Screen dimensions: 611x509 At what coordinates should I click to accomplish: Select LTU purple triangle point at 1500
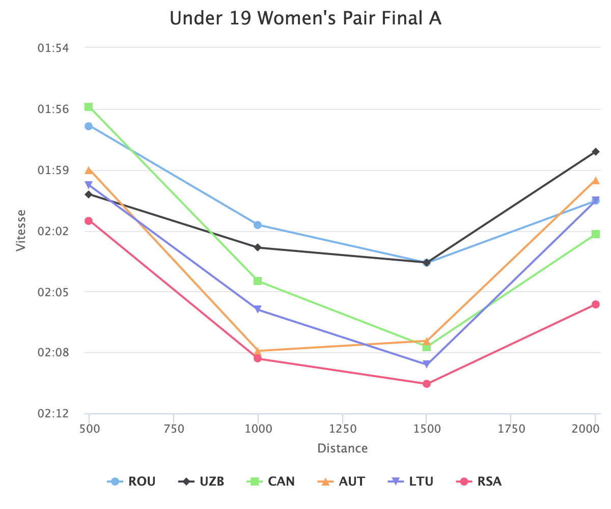pos(427,364)
